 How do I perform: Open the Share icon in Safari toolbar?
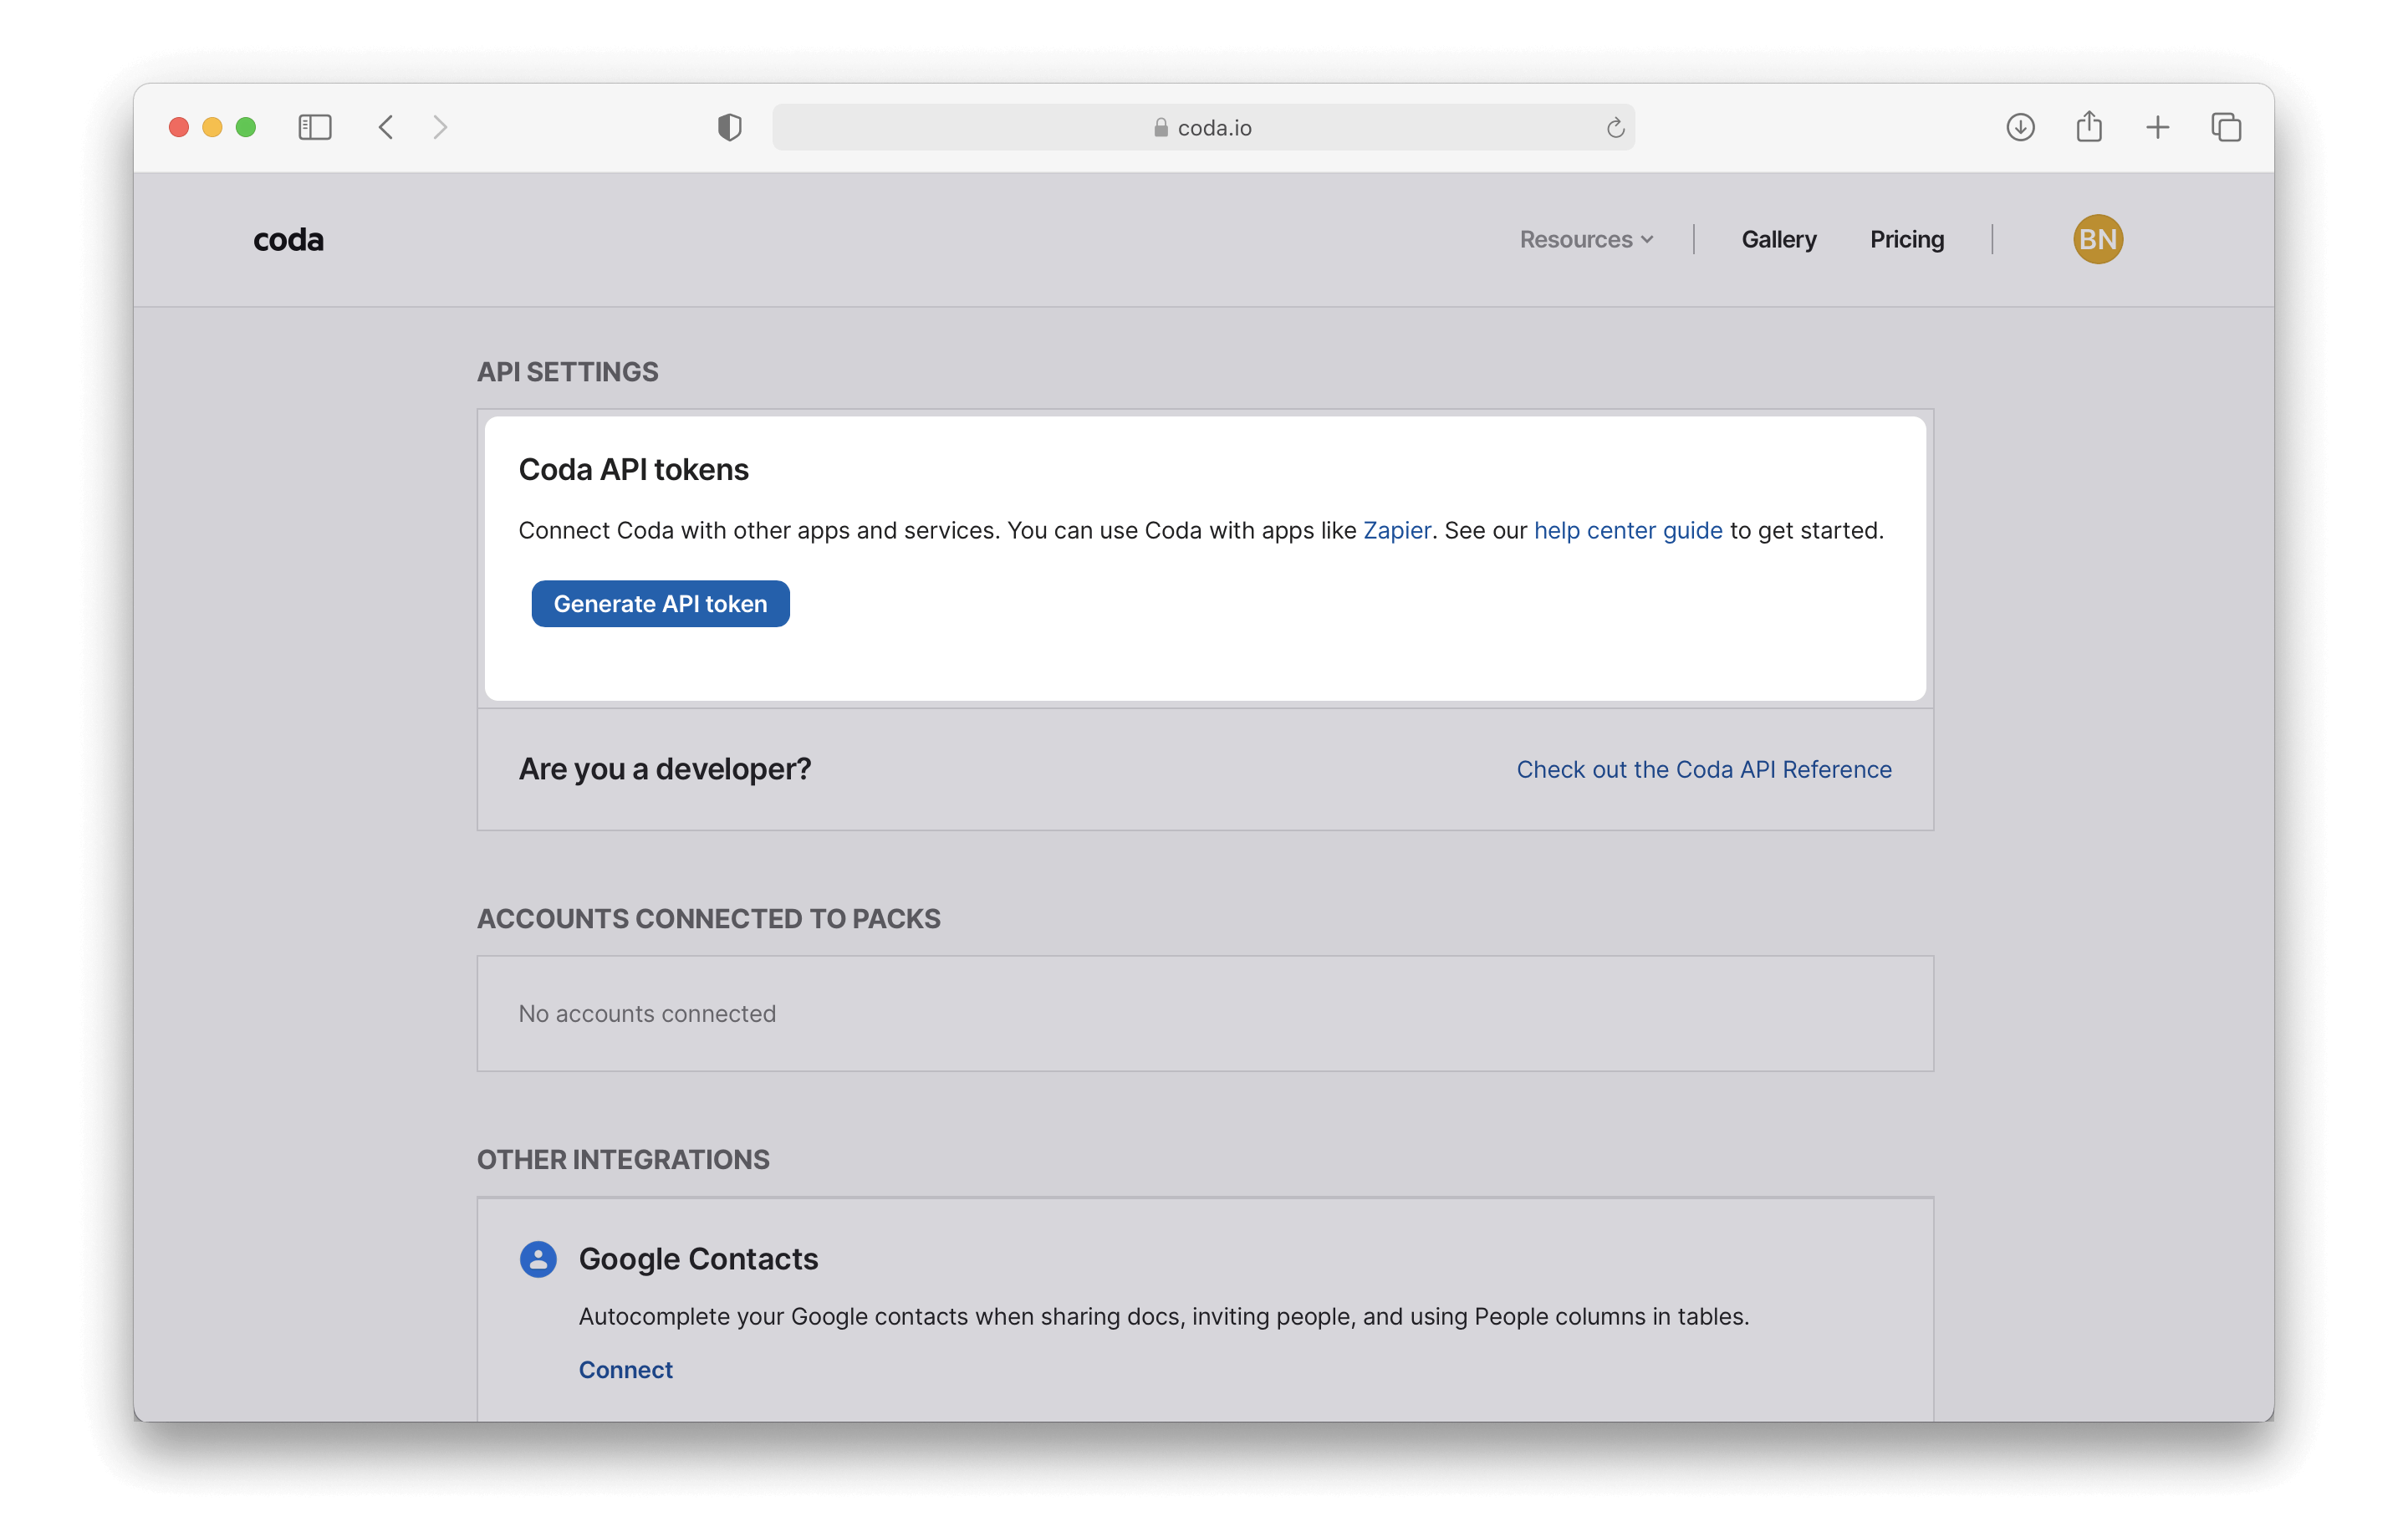(2089, 126)
